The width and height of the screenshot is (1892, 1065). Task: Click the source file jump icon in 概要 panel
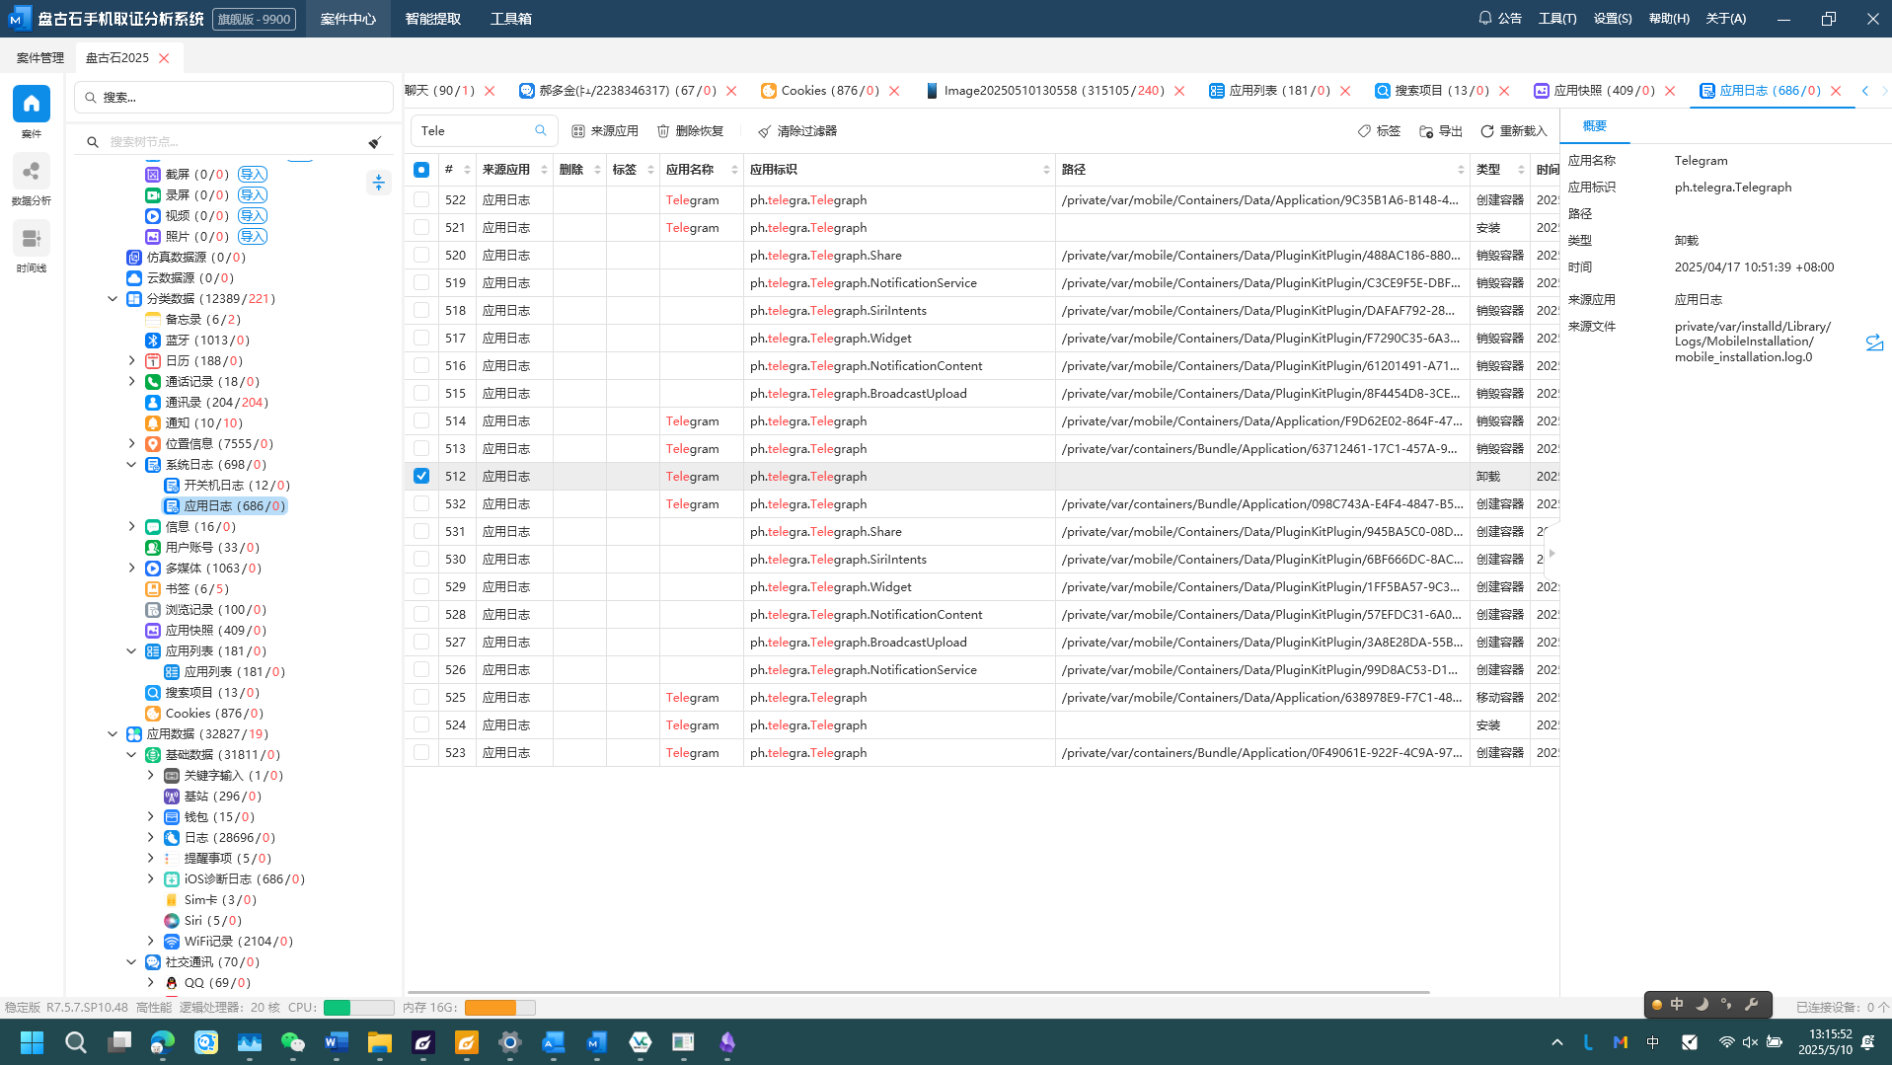[1874, 342]
